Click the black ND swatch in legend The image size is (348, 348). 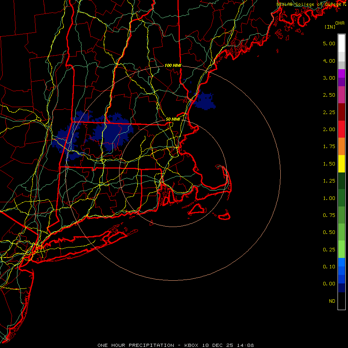tap(341, 301)
